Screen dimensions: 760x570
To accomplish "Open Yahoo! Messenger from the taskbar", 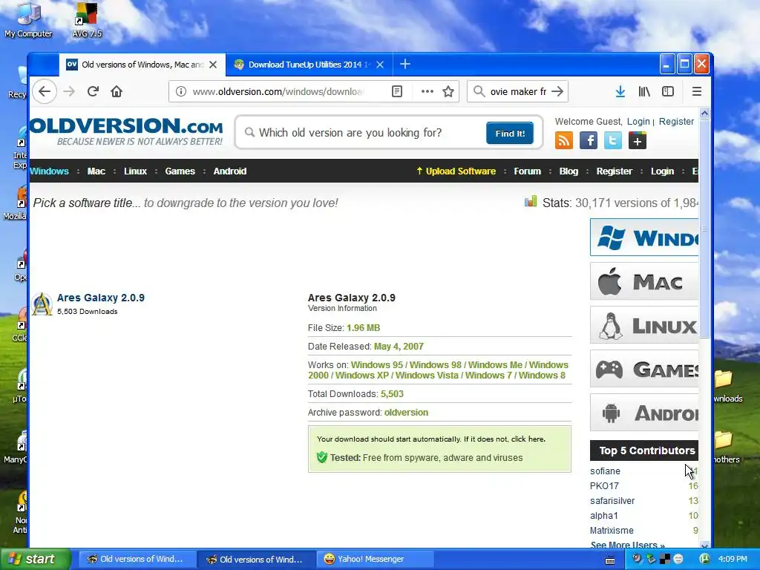I will coord(375,559).
